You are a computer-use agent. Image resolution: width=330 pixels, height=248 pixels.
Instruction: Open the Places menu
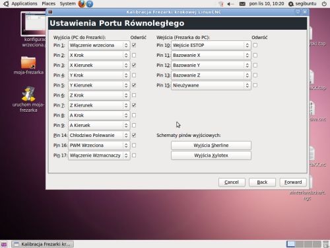pyautogui.click(x=49, y=4)
